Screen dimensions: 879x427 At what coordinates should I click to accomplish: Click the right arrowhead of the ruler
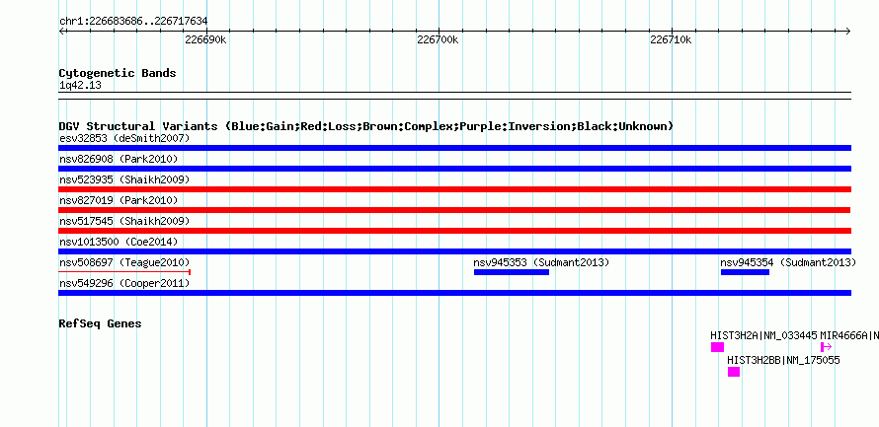(848, 32)
